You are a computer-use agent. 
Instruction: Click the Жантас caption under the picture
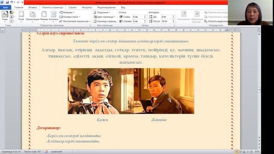[159, 120]
